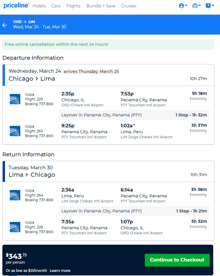
Task: Click the Lima > Chicago return header
Action: (32, 175)
